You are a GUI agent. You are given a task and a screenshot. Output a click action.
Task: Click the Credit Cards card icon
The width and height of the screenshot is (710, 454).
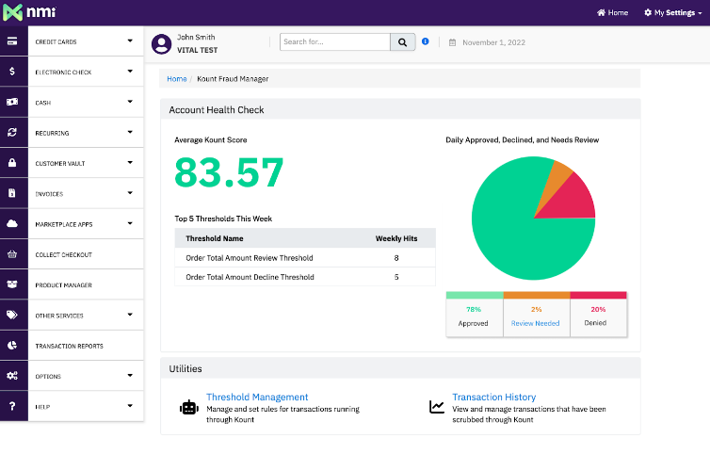pos(12,41)
